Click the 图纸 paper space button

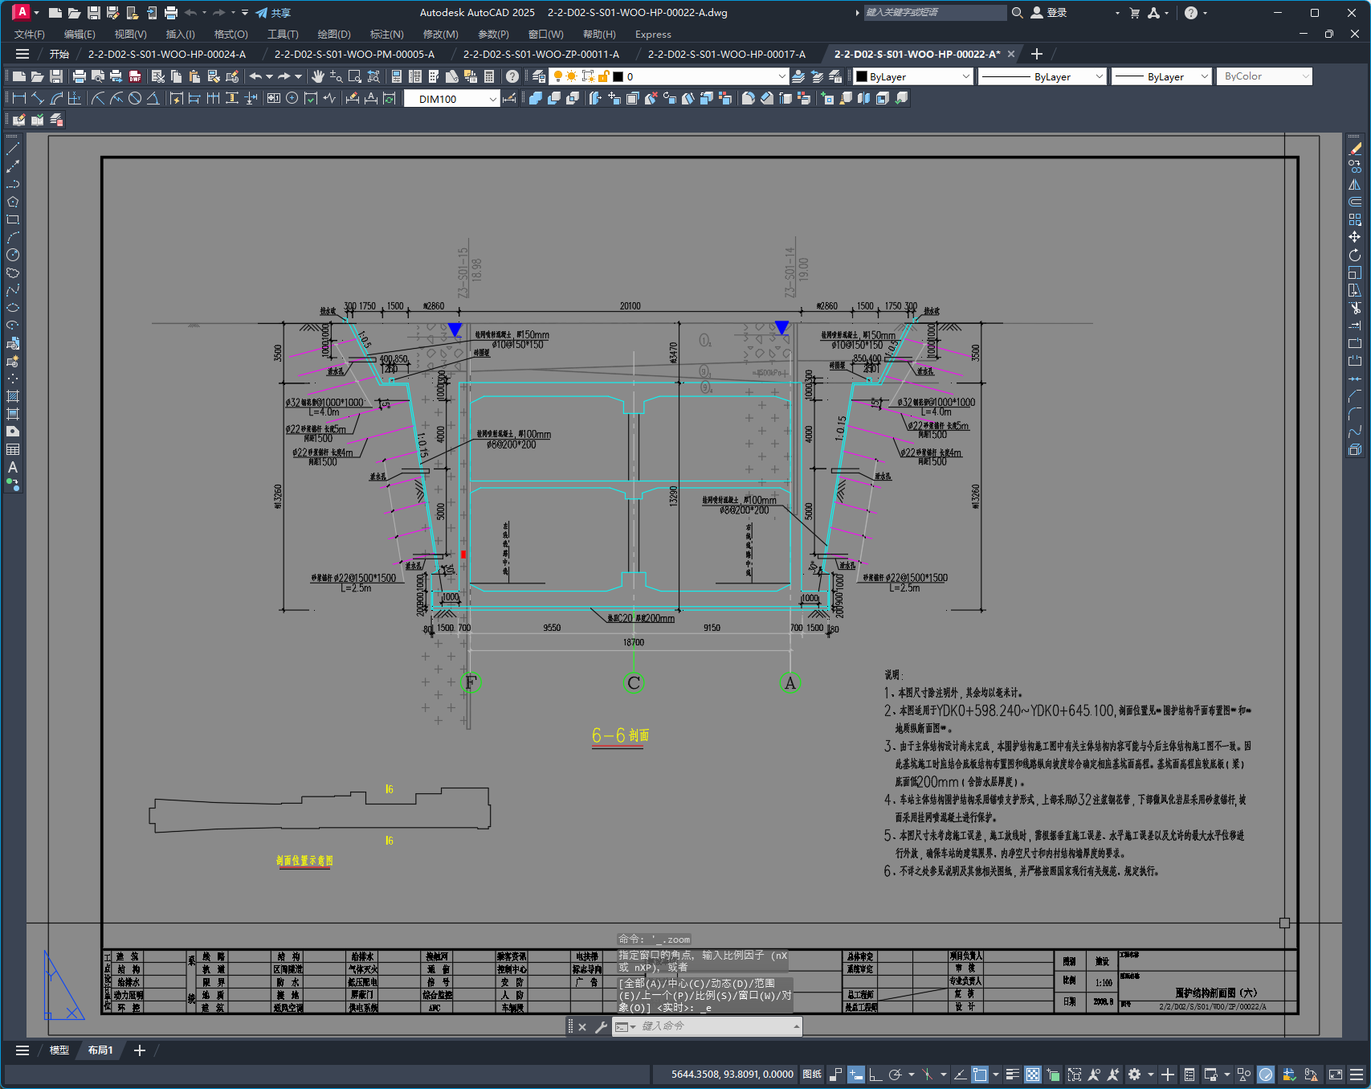point(812,1075)
